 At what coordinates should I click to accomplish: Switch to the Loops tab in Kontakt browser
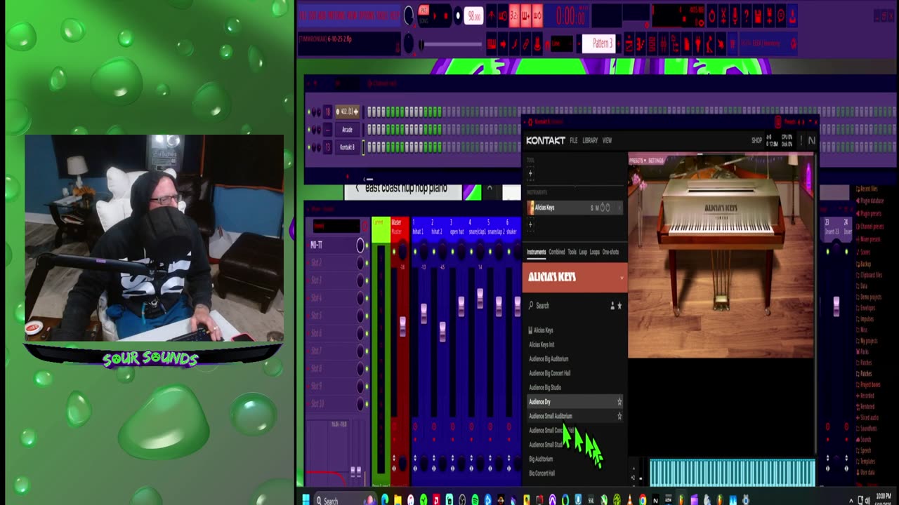(x=595, y=252)
